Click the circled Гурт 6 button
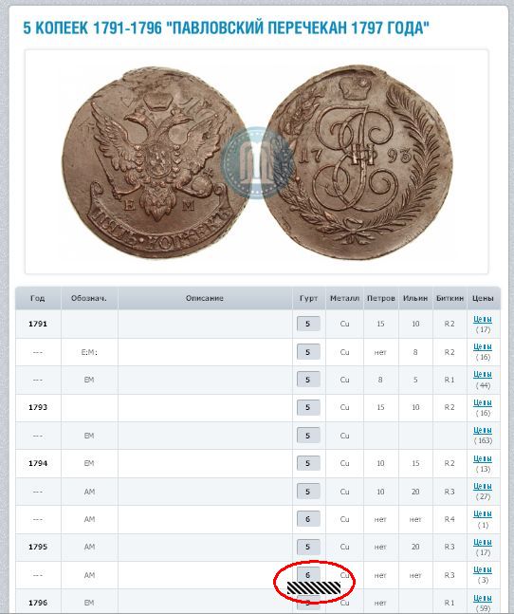 click(x=308, y=574)
